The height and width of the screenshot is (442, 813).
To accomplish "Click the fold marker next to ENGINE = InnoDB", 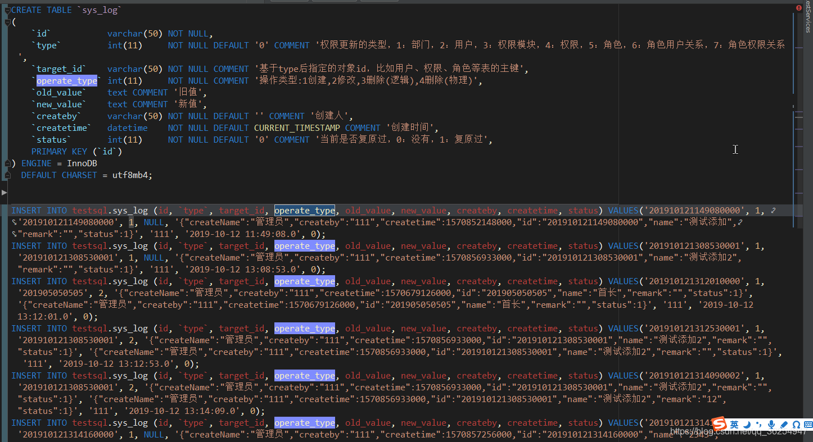I will coord(7,163).
